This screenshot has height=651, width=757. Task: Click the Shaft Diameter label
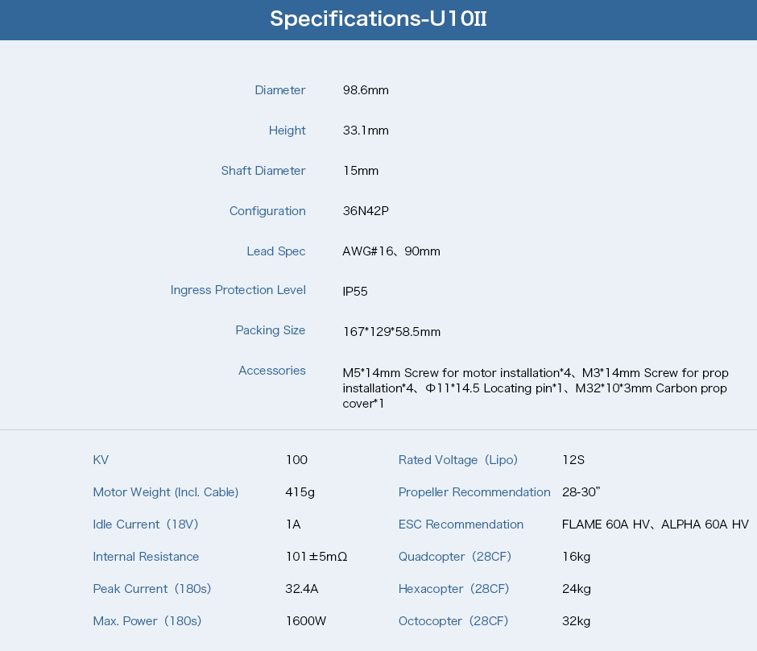point(263,171)
